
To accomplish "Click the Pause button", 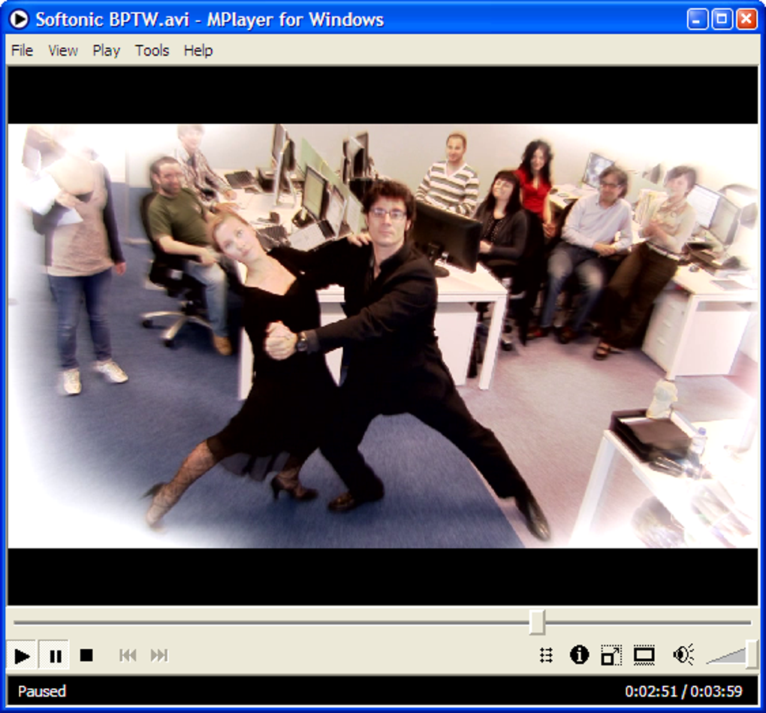I will [x=55, y=655].
